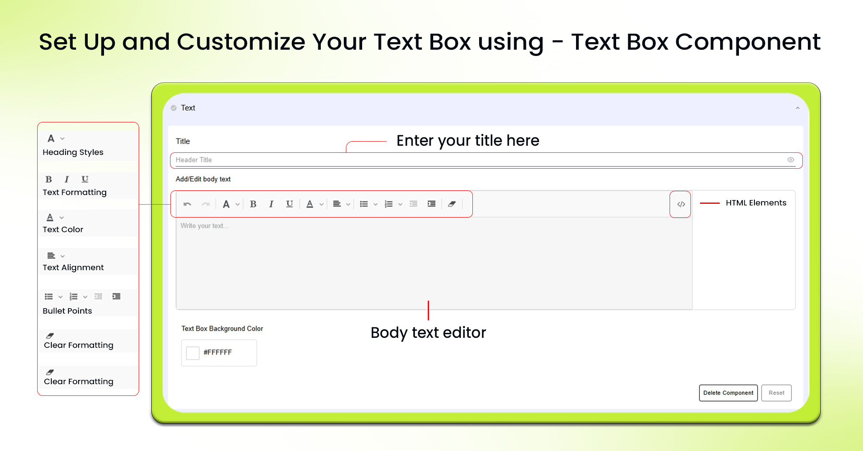Open the HTML elements code view
Screen dimensions: 863x451
click(x=680, y=204)
